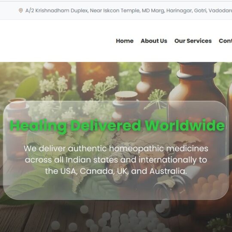Click the location pin icon
Image resolution: width=232 pixels, height=232 pixels.
[21, 10]
